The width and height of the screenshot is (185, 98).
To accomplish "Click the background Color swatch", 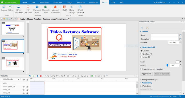I will (178, 62).
